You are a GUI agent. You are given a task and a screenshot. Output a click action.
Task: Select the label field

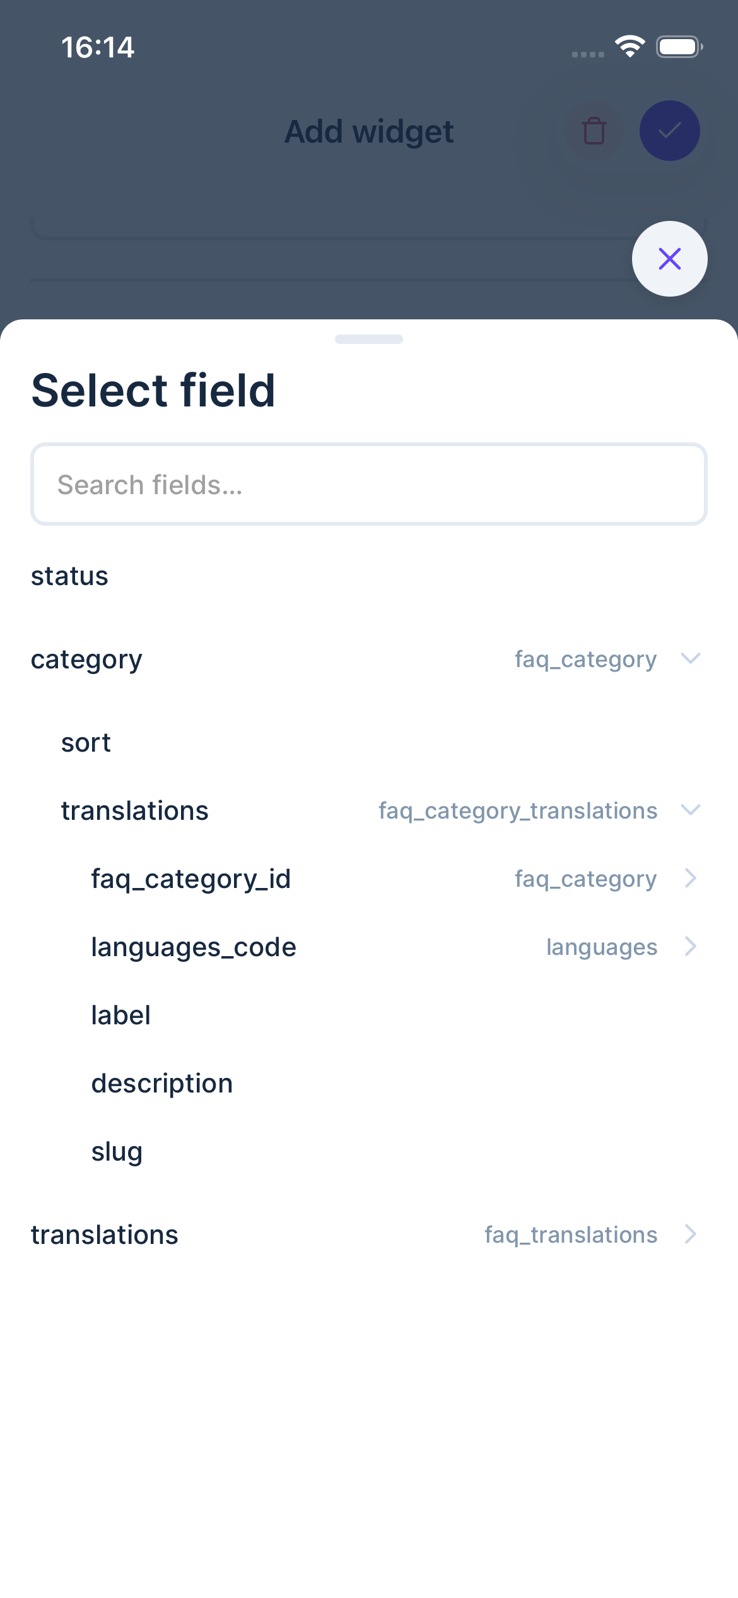click(x=120, y=1014)
